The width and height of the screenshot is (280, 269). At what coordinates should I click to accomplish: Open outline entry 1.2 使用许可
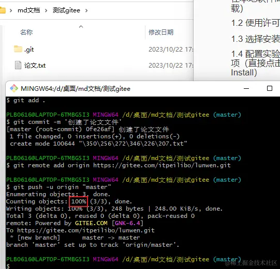point(255,23)
